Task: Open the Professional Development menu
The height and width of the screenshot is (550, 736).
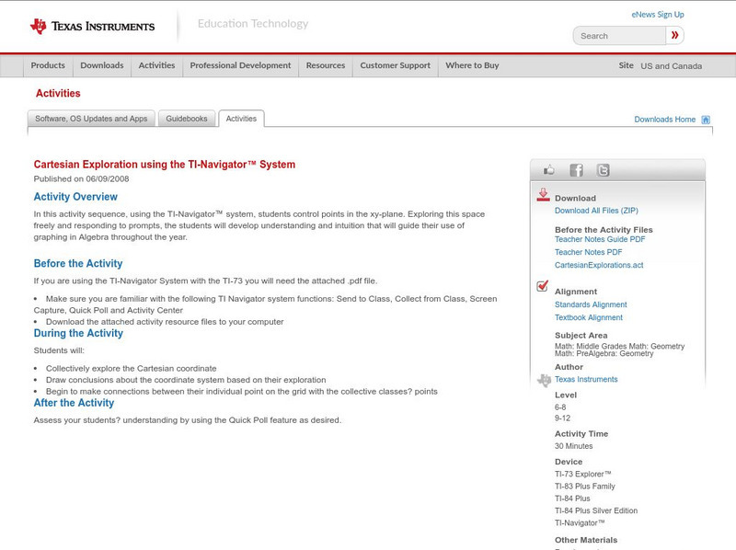Action: point(240,65)
